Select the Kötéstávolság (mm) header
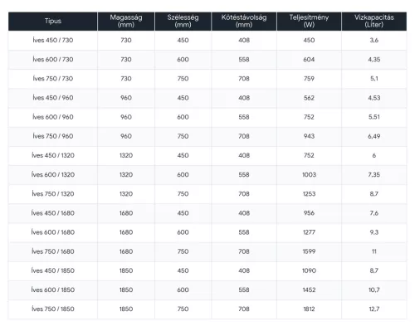 click(244, 21)
